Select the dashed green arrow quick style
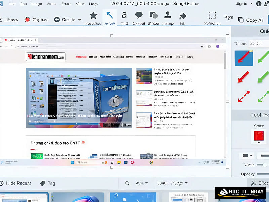 (264, 96)
